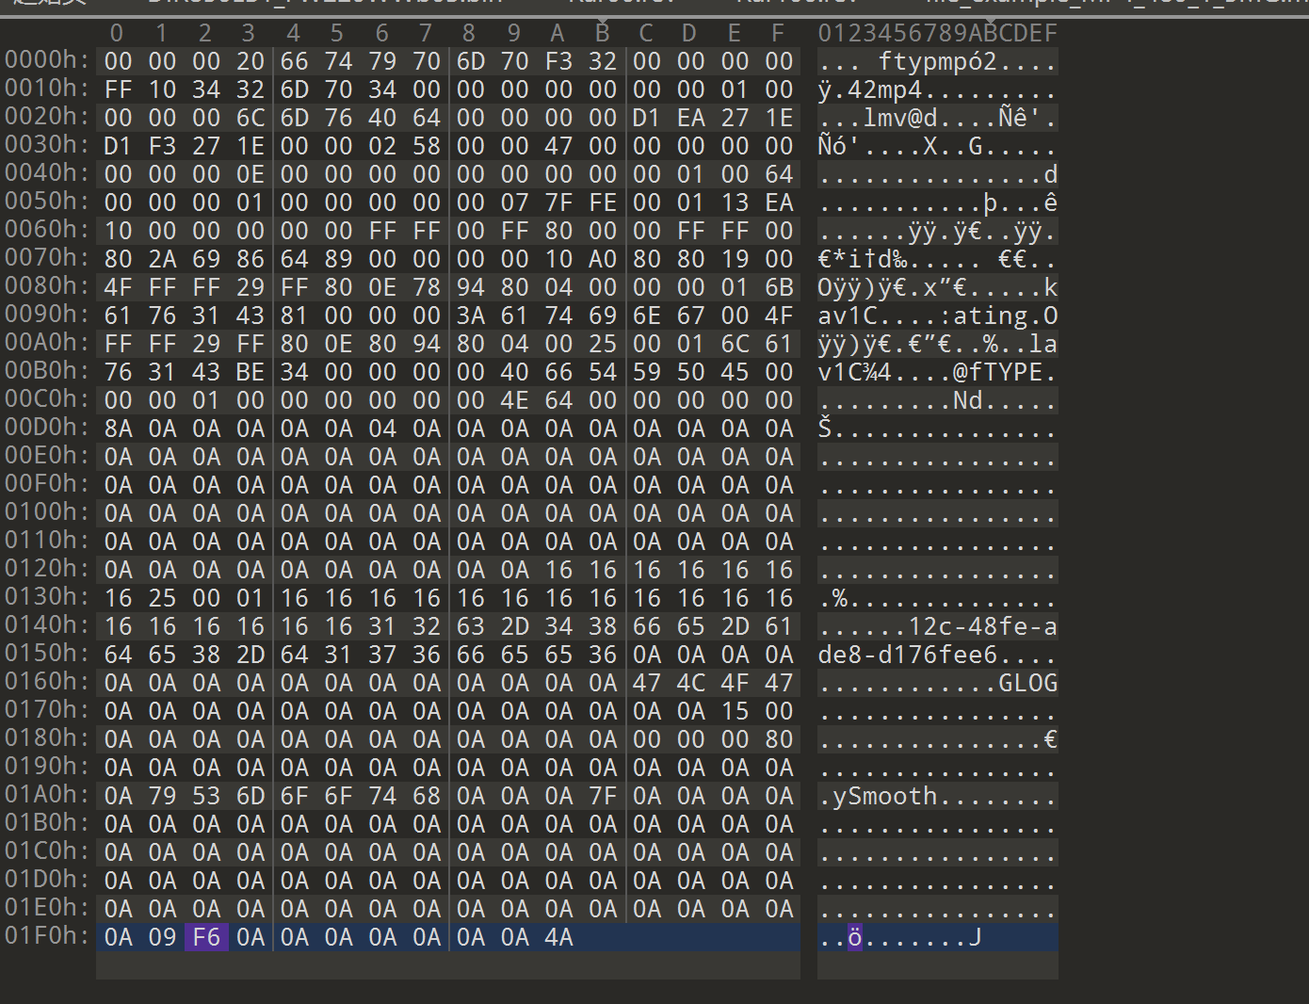Click hex column header '0'

tap(117, 33)
